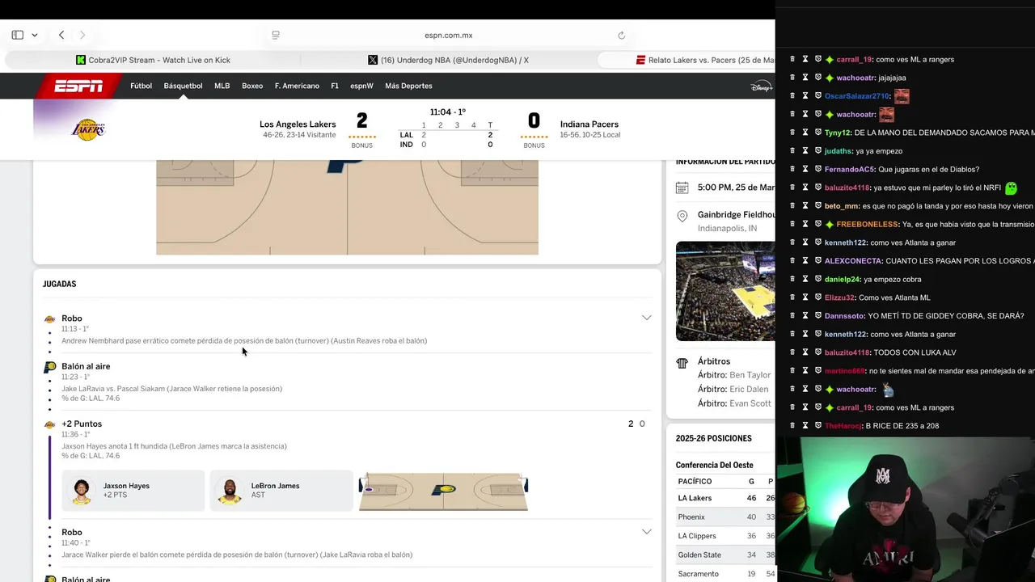Ban Elizzu32 using the shield icon
The height and width of the screenshot is (582, 1035).
point(818,297)
